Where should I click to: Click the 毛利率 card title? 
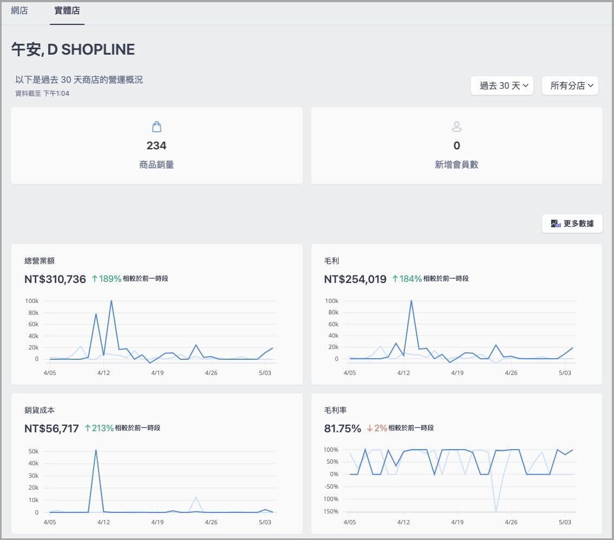pos(336,410)
